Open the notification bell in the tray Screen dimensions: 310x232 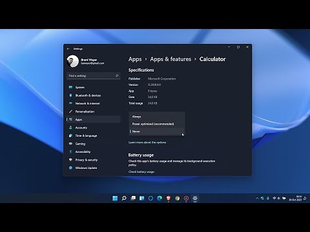305,198
